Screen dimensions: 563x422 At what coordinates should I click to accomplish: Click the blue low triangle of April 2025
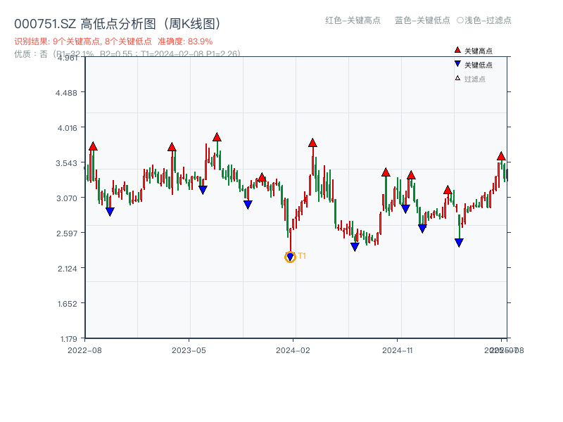459,243
